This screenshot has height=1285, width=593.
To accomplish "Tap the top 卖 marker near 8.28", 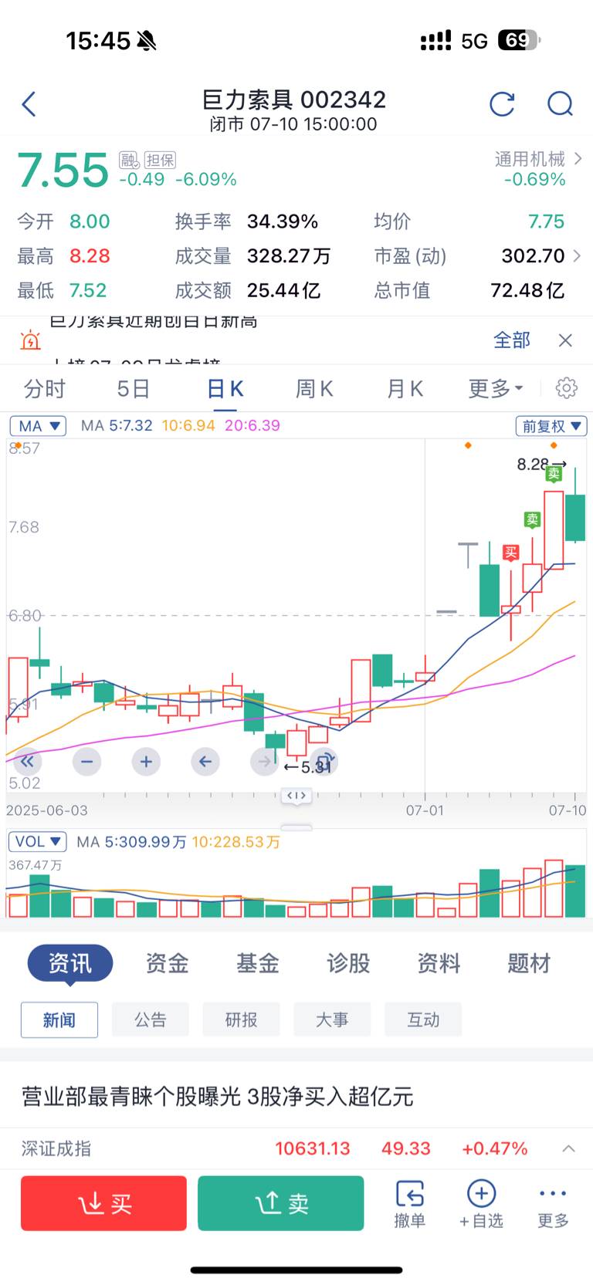I will tap(554, 474).
